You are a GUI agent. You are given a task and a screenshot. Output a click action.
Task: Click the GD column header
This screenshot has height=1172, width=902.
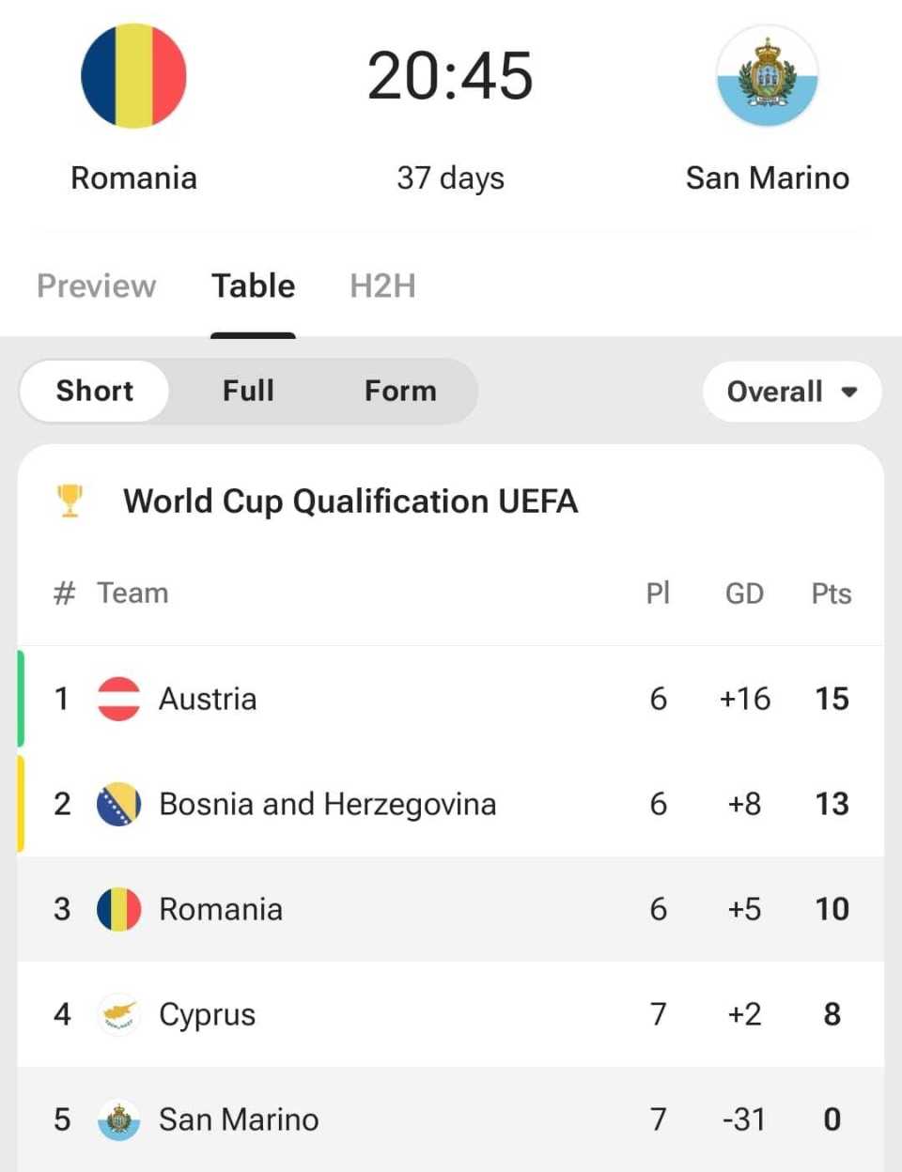coord(744,594)
